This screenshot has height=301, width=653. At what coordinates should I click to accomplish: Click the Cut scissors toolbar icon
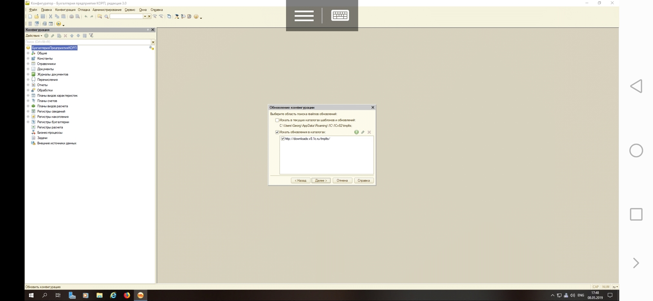point(51,17)
